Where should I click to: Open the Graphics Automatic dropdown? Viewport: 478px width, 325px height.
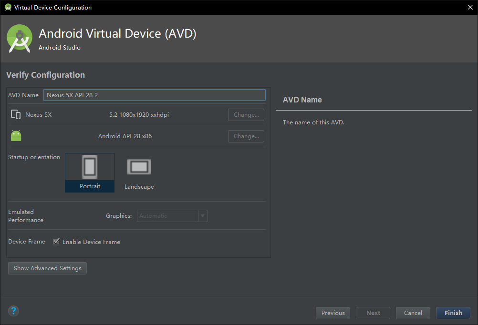172,216
